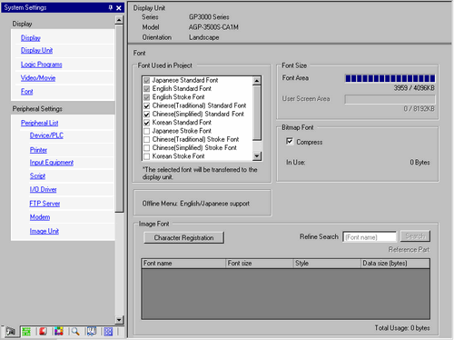
Task: Click the font list scrollbar thumb
Action: point(257,113)
